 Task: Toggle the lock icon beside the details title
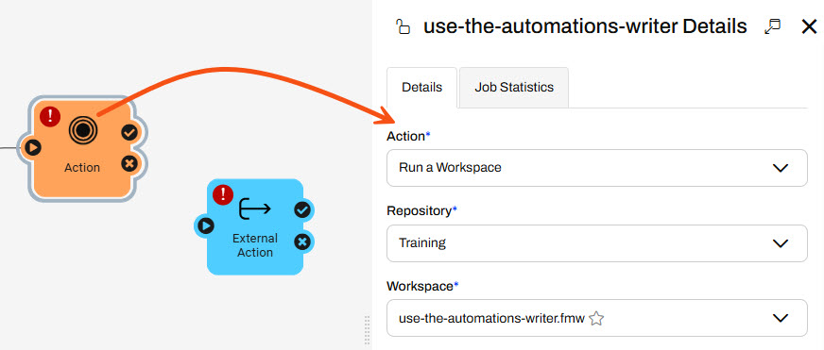(403, 27)
